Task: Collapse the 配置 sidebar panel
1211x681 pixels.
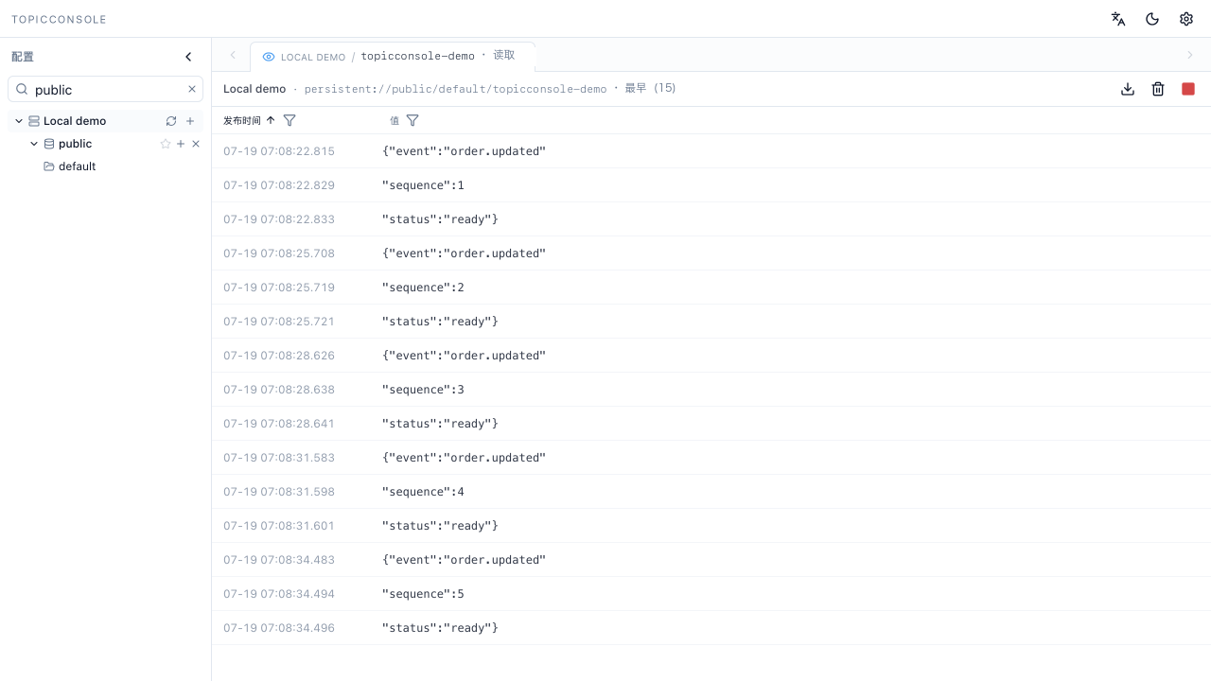Action: pos(188,57)
